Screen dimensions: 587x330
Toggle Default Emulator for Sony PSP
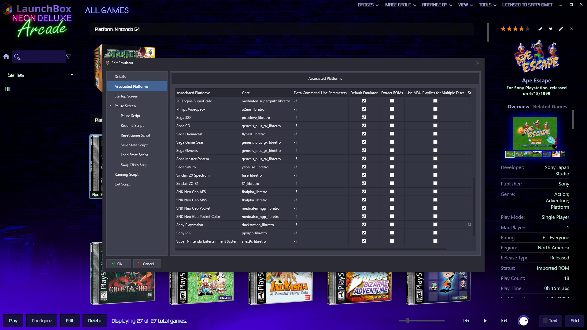pos(364,233)
